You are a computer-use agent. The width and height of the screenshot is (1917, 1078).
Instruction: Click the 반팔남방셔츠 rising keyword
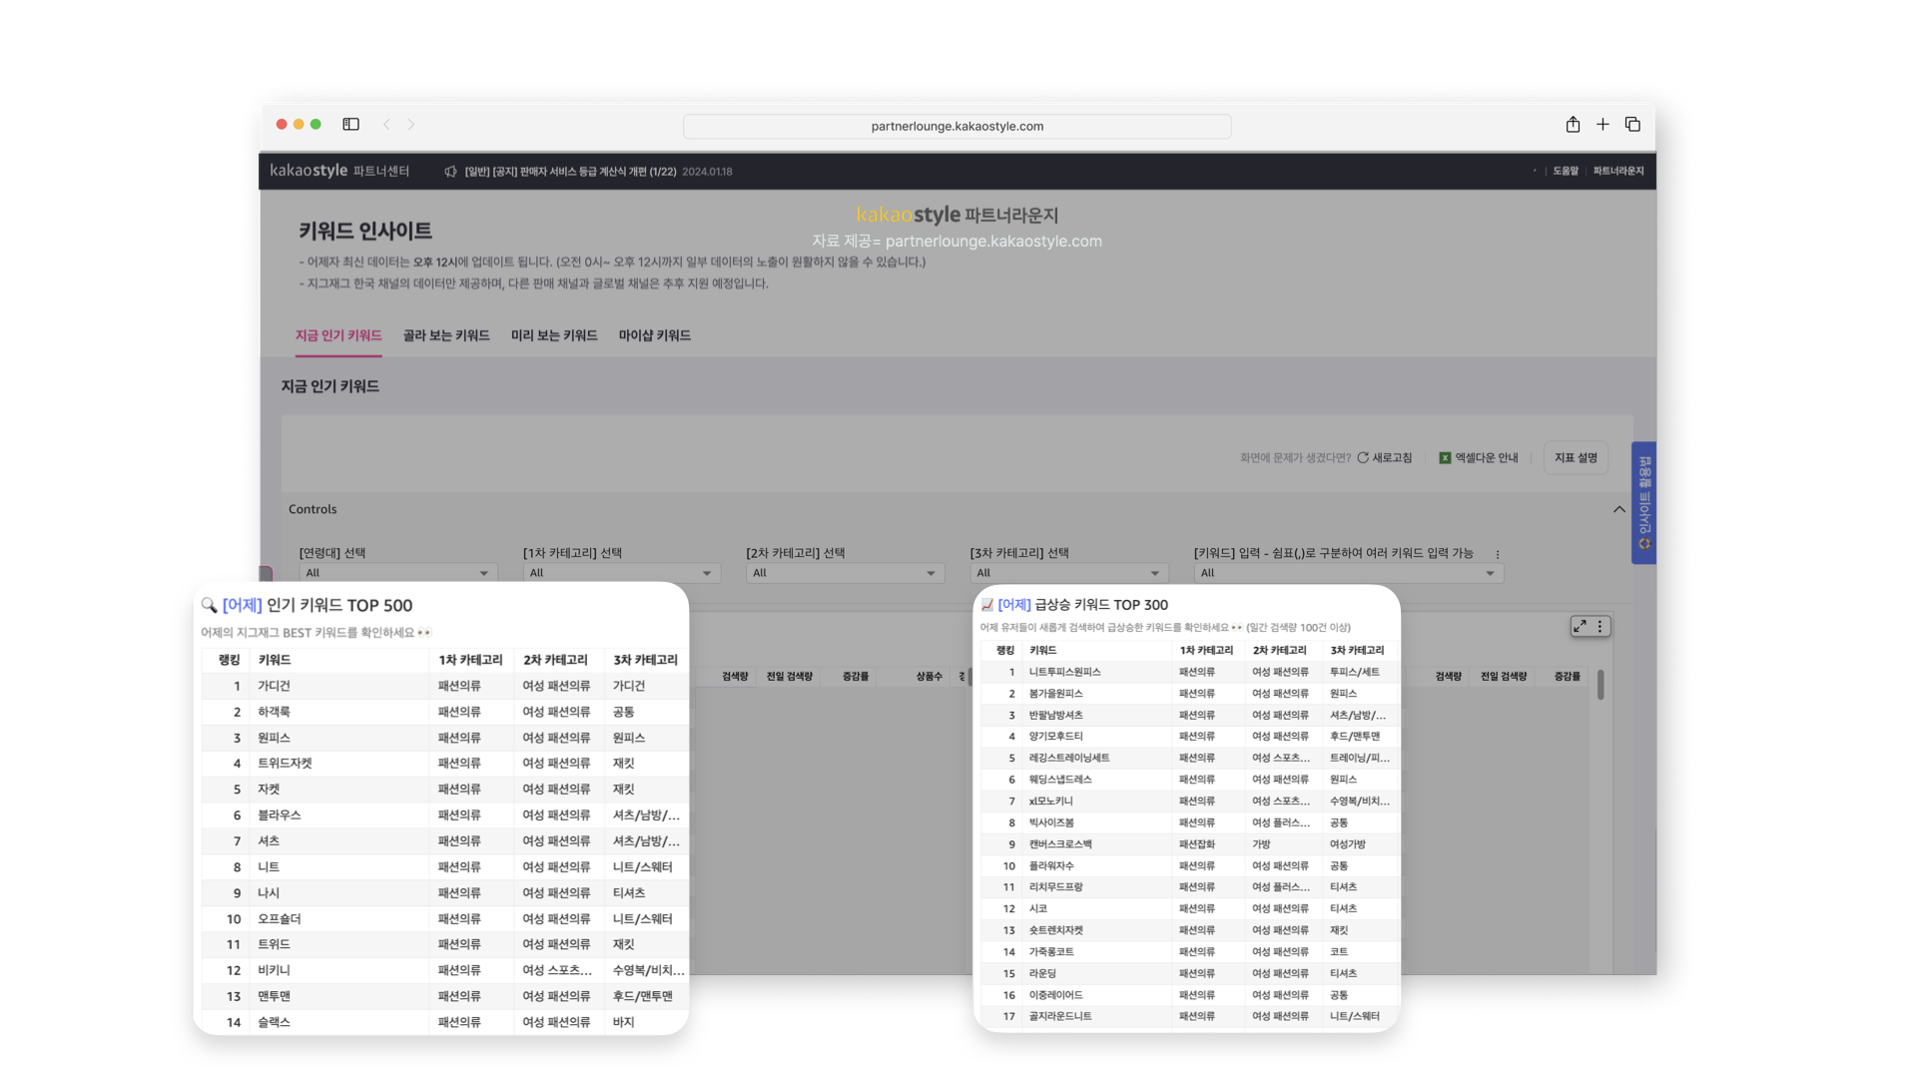1055,716
